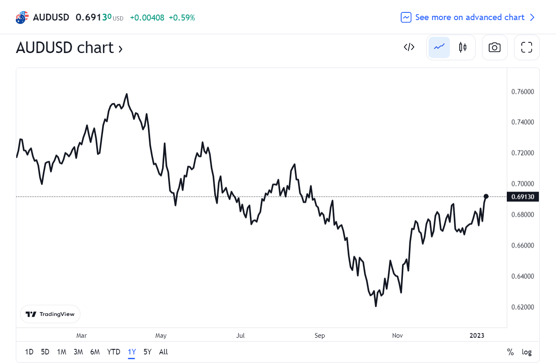This screenshot has height=363, width=556.
Task: Select the 1D time range
Action: click(29, 352)
